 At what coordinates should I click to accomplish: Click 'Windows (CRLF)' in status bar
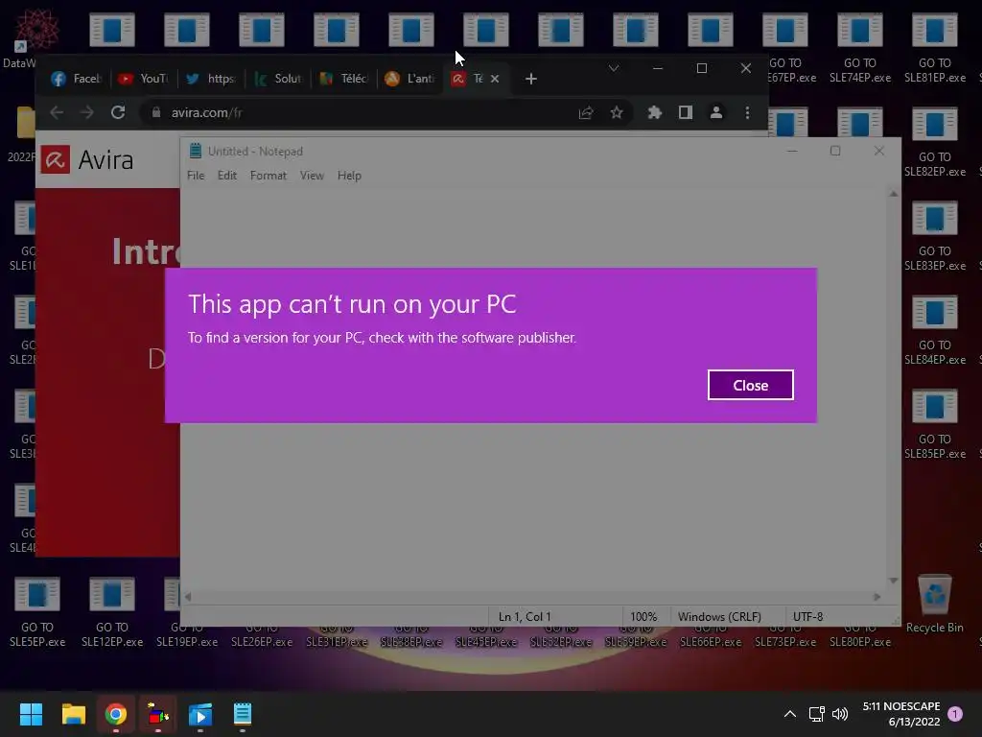719,617
